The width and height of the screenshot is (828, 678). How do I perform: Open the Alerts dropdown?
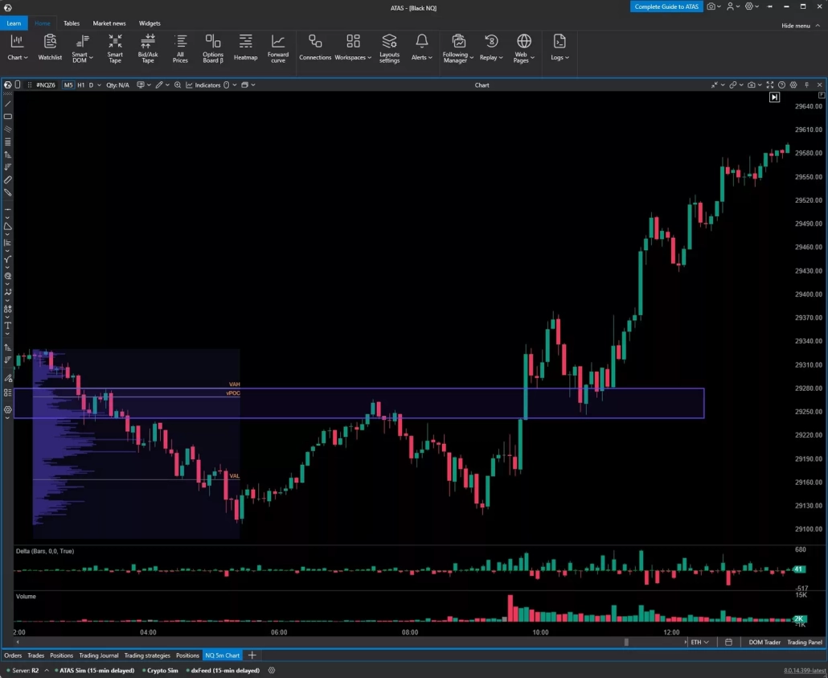[421, 48]
